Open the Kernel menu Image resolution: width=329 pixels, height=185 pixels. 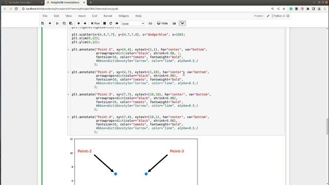108,16
